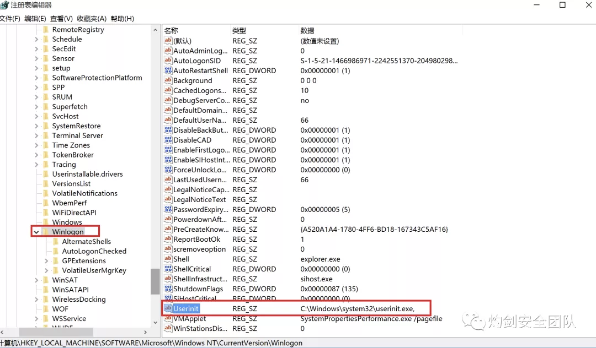Select the ShellInfrastruct... value name
Screen dimensions: 596x348
(x=200, y=279)
